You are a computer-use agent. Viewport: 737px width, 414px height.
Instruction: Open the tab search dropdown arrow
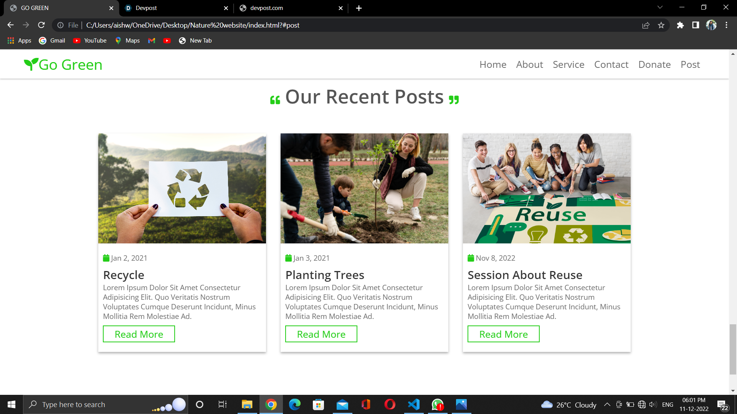click(659, 8)
